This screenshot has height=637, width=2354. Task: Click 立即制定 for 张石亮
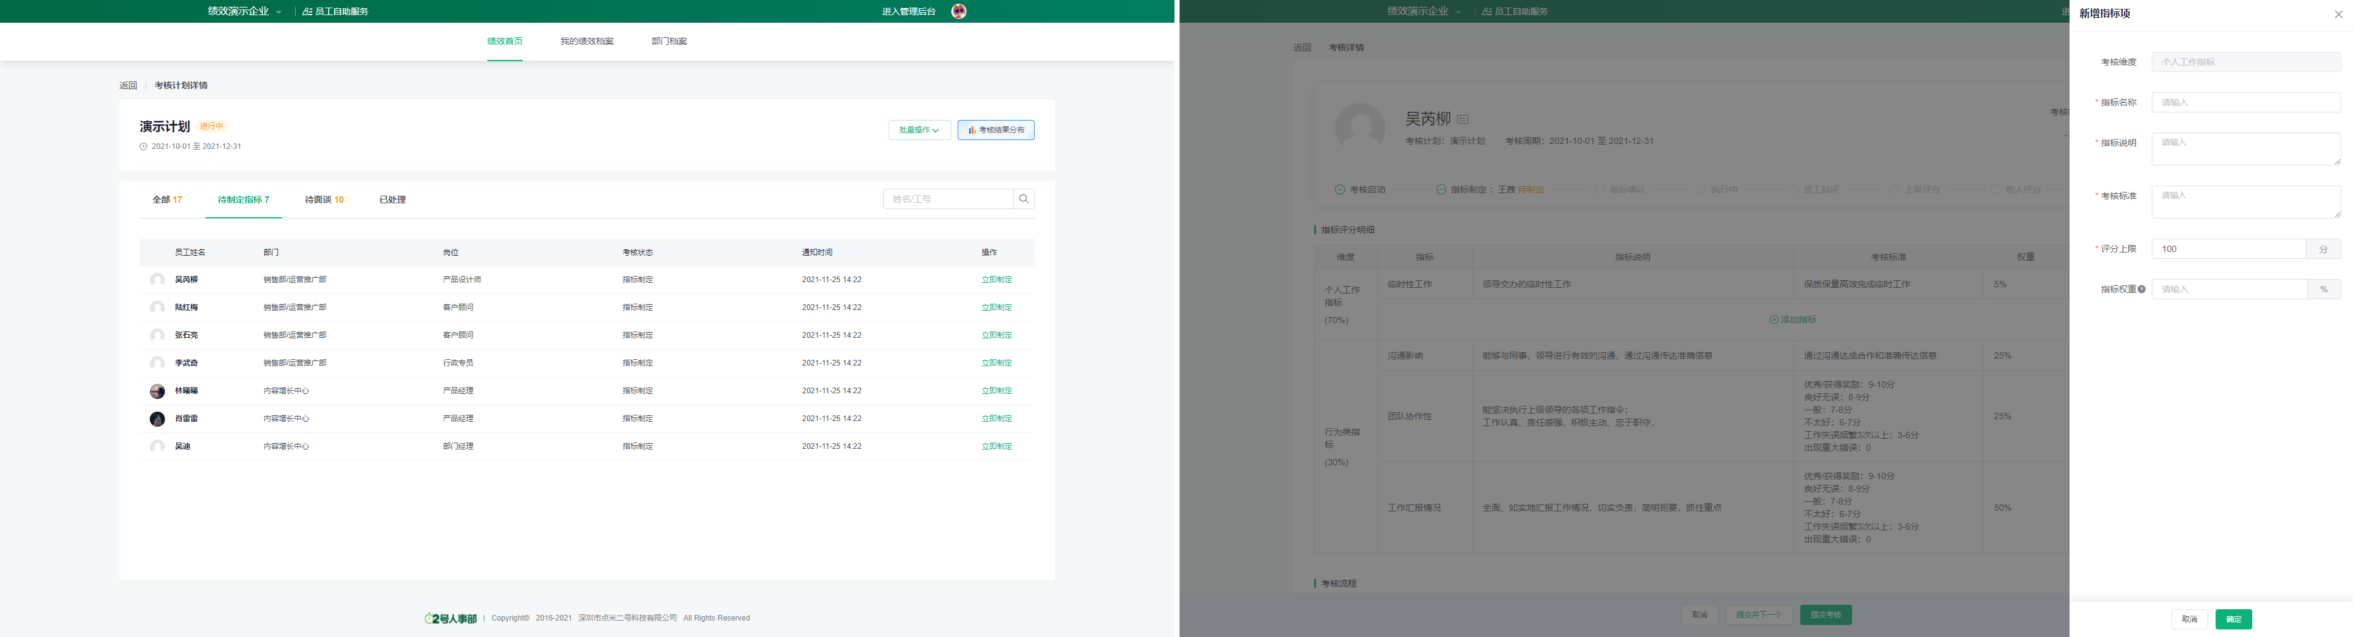[x=996, y=335]
